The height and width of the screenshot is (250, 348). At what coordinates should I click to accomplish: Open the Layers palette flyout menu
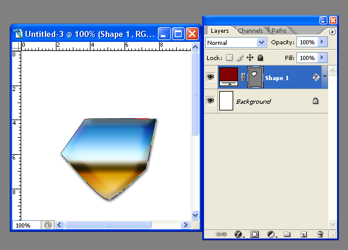click(332, 32)
